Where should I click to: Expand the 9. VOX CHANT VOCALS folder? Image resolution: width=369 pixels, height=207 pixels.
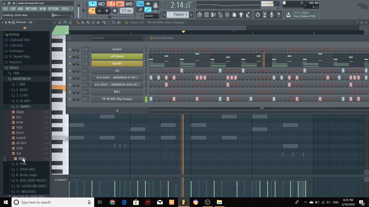[31, 181]
